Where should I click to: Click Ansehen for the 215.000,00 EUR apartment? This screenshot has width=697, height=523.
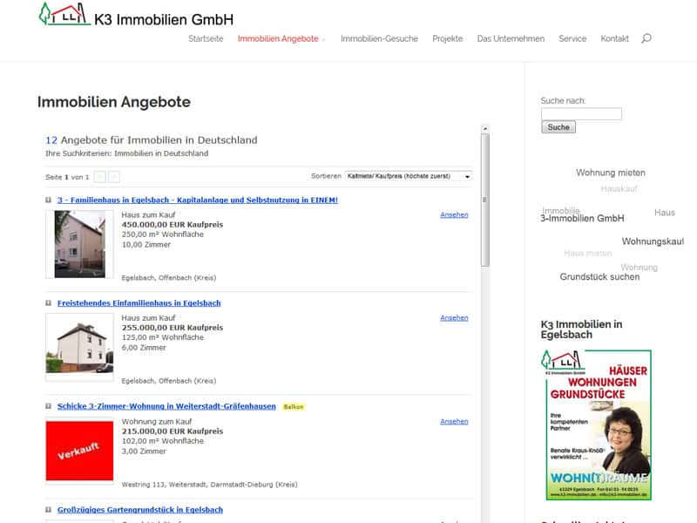pos(454,422)
